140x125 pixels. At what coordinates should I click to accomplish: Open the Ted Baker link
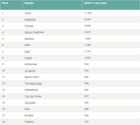30,103
